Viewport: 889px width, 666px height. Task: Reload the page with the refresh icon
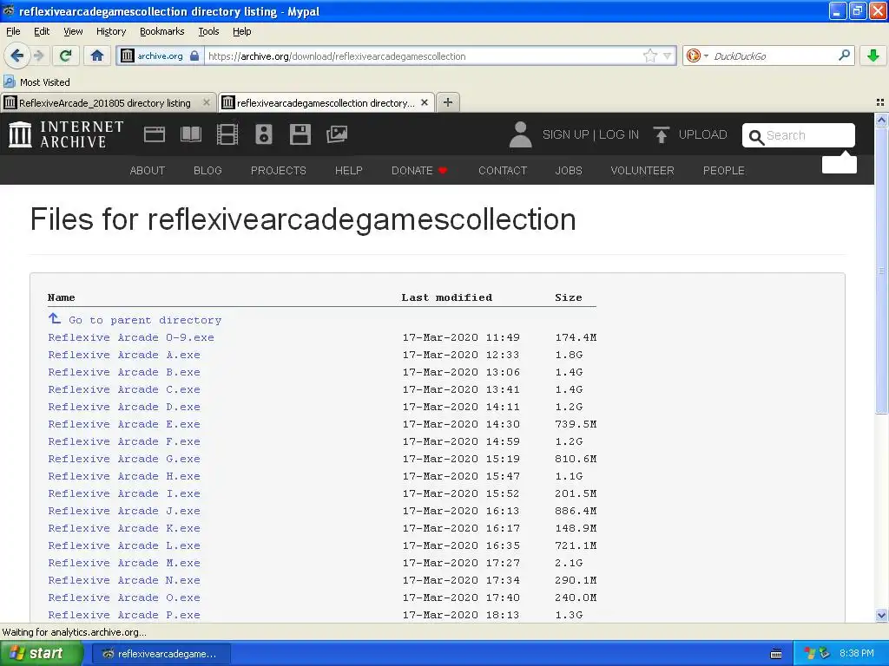coord(66,55)
